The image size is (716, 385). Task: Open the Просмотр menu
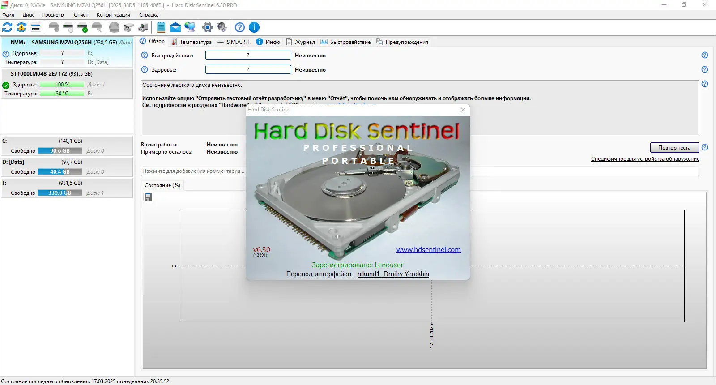(53, 15)
